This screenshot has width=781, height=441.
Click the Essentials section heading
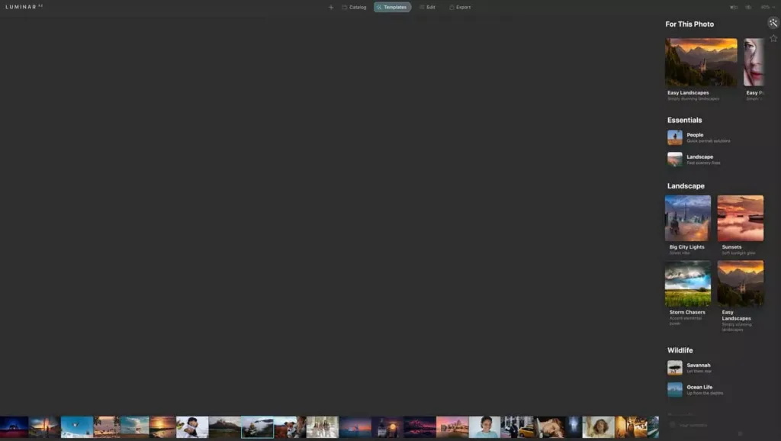point(684,120)
